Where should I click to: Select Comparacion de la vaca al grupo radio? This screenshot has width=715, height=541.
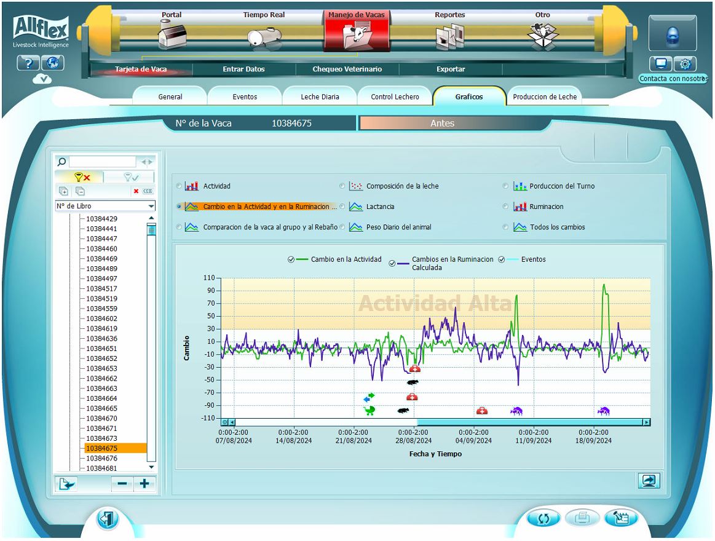point(179,227)
